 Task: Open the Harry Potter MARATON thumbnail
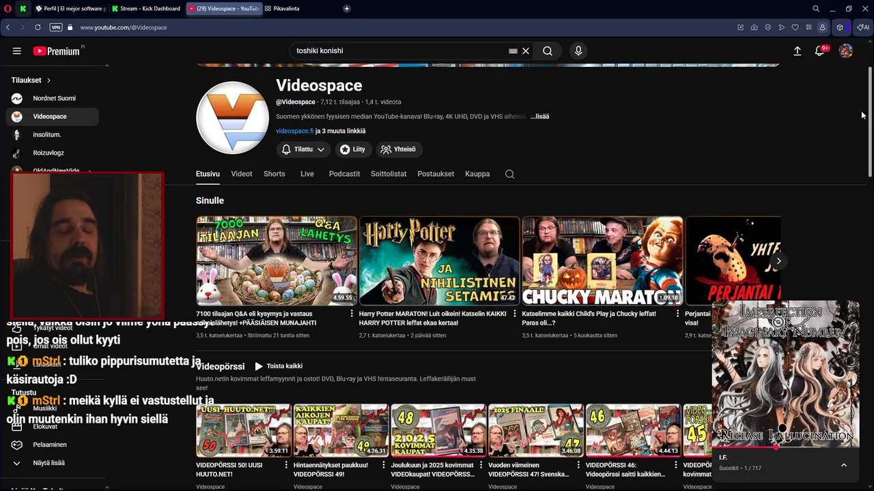point(439,261)
